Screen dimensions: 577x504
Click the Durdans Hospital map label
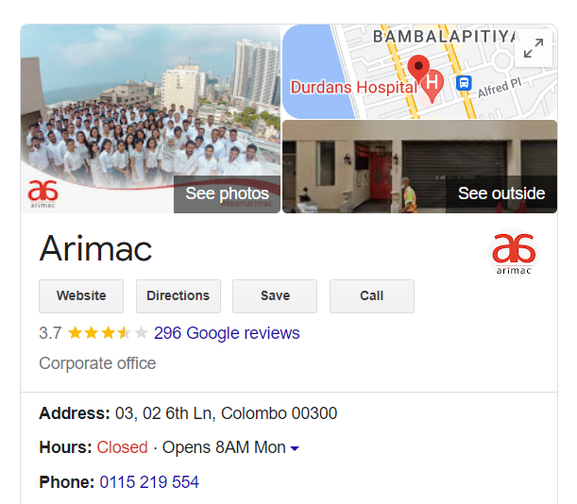point(354,88)
